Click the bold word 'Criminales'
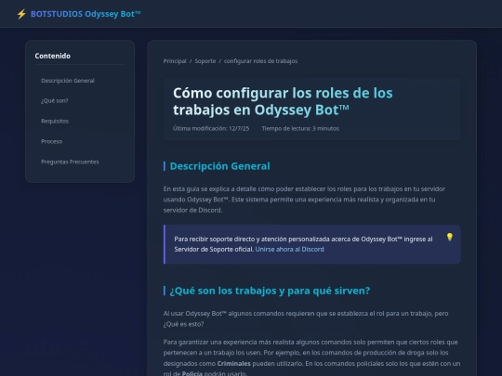Screen dimensions: 502x376 tap(233, 364)
